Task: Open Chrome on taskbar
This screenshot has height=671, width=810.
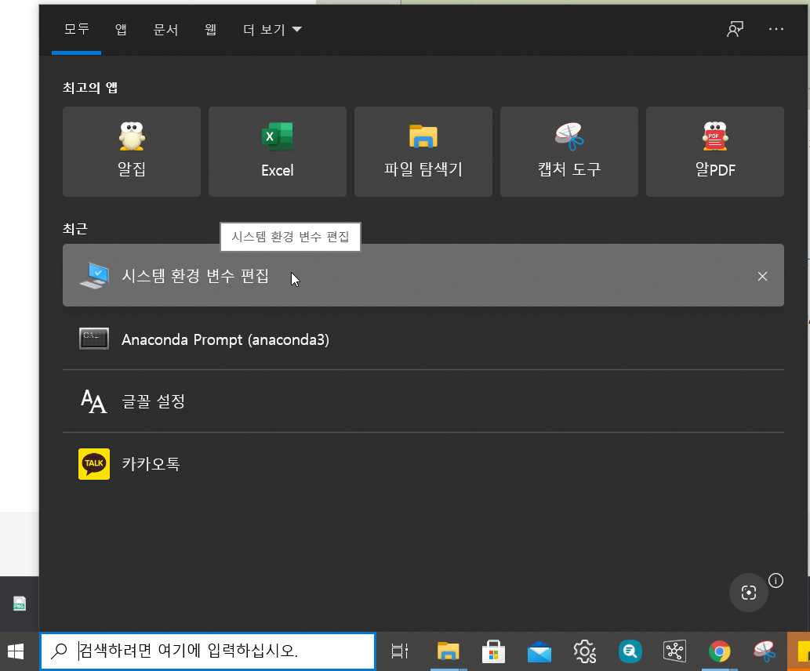Action: click(x=720, y=651)
